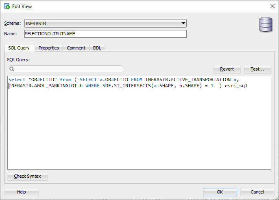The height and width of the screenshot is (200, 279).
Task: Click the Edit View window icon
Action: 7,6
